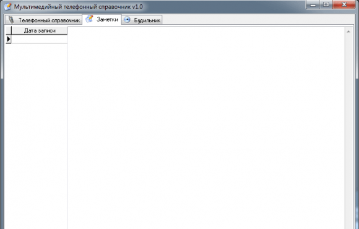This screenshot has height=229, width=359.
Task: Maximize the application window
Action: (326, 4)
